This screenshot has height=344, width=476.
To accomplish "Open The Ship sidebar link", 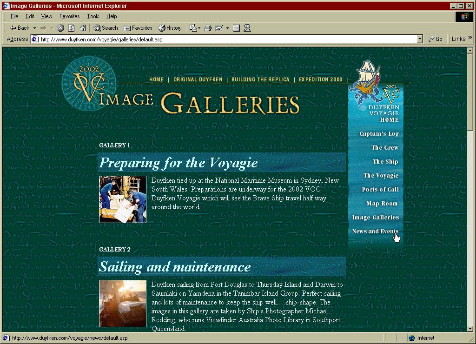I will (385, 161).
